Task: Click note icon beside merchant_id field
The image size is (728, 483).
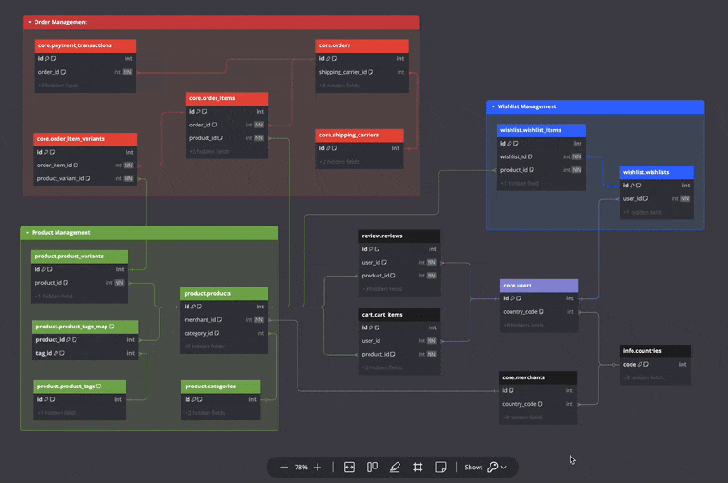Action: (x=219, y=319)
